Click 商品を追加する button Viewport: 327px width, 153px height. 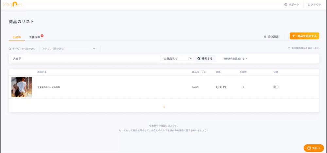pyautogui.click(x=304, y=36)
